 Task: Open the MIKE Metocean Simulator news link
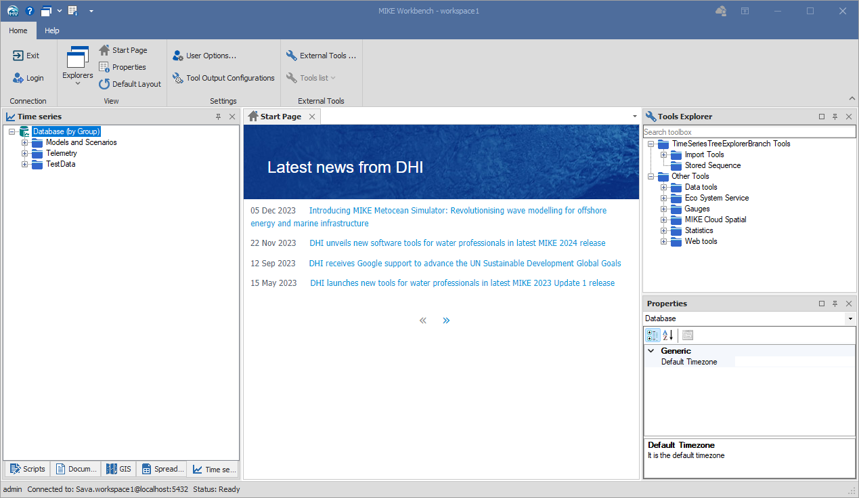coord(458,211)
